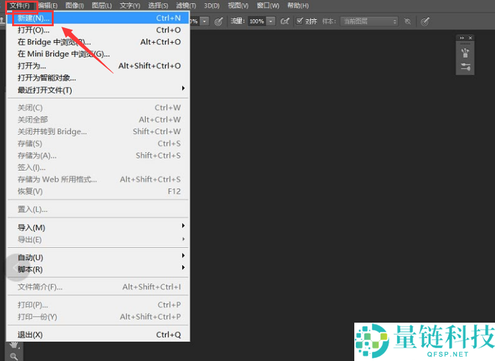495x361 pixels.
Task: Click the pressure opacity icon left of 流量
Action: click(219, 21)
